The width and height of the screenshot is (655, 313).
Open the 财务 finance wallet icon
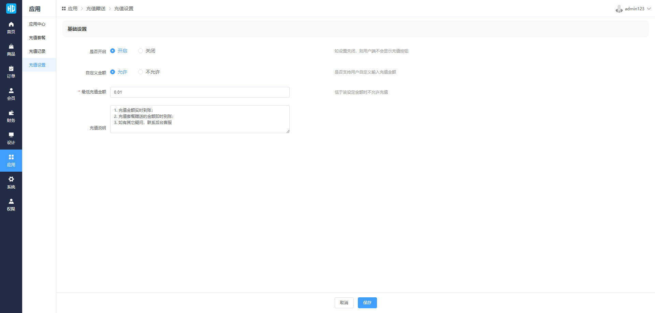(11, 113)
